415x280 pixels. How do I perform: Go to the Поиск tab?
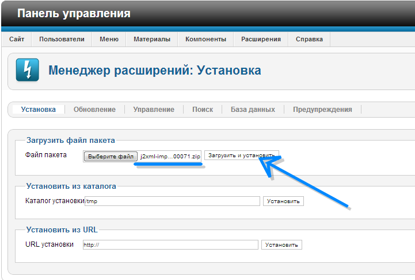203,110
